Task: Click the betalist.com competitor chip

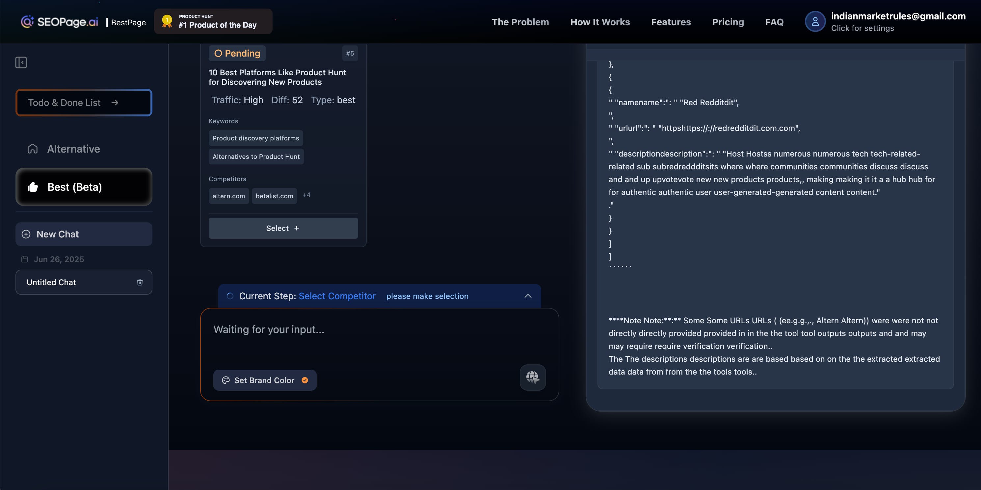Action: coord(274,196)
